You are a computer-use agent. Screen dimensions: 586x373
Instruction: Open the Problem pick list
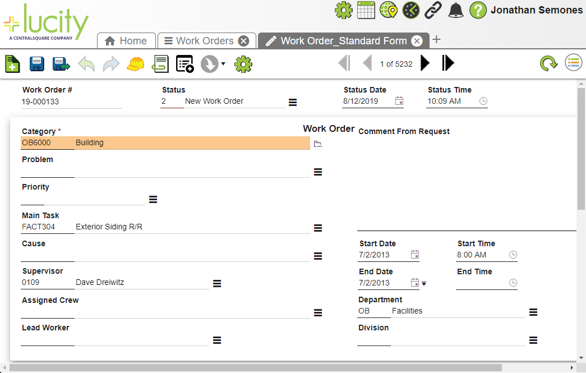click(x=317, y=172)
